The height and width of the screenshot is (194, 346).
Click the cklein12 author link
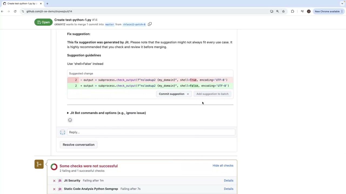pyautogui.click(x=60, y=24)
